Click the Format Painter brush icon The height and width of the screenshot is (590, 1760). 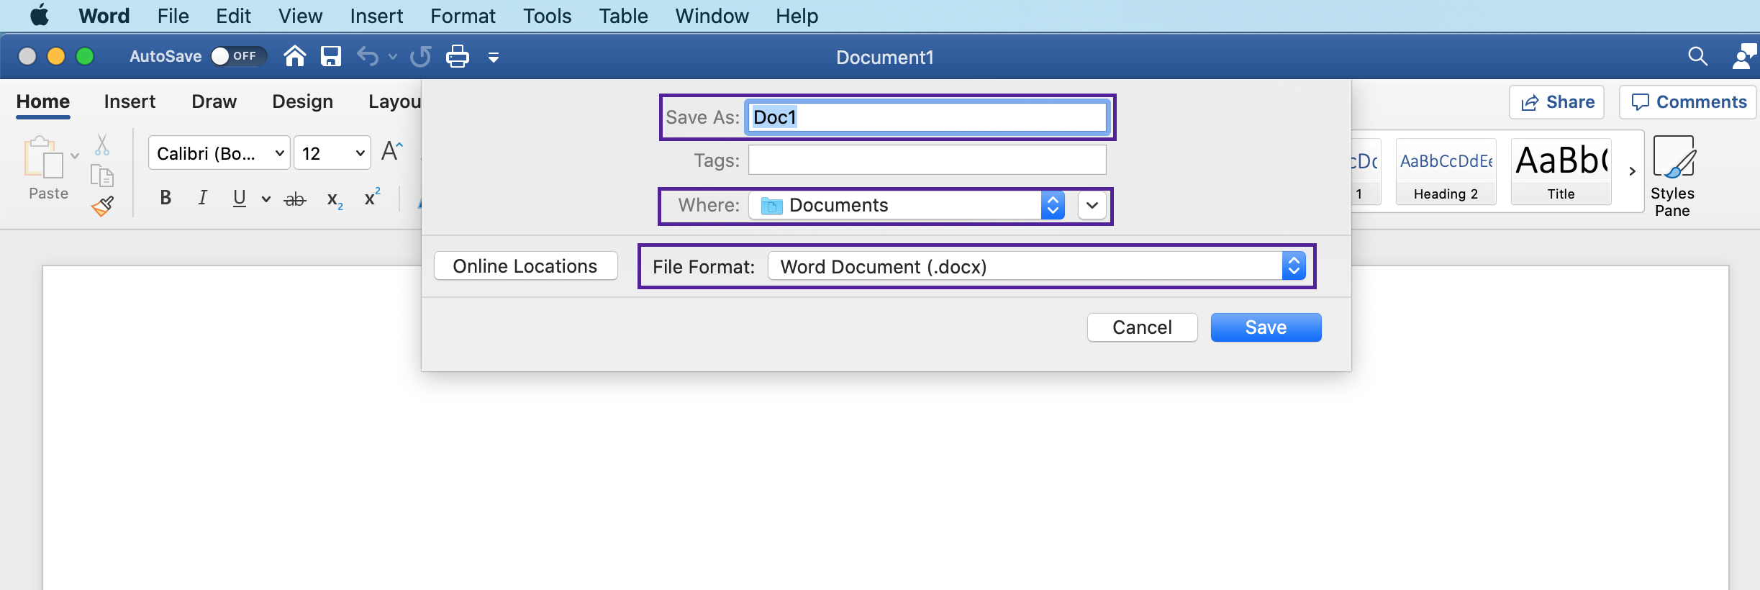coord(102,206)
